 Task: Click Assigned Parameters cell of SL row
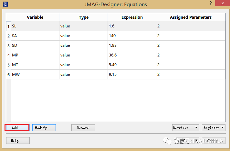click(191, 26)
